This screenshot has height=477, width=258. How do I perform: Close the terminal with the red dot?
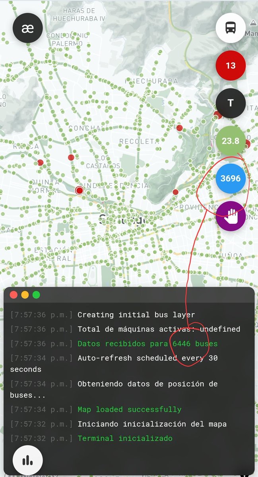[x=14, y=295]
